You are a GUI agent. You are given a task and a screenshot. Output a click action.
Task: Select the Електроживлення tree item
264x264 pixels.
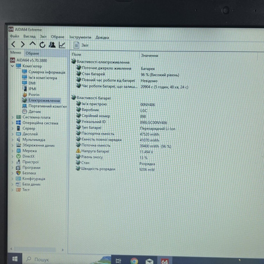pos(44,100)
